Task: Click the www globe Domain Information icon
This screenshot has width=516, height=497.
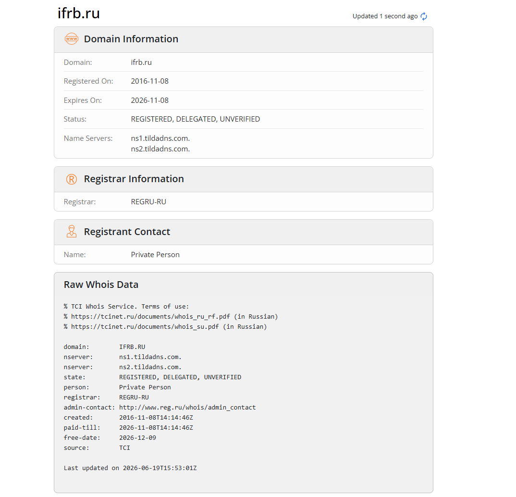Action: 72,39
